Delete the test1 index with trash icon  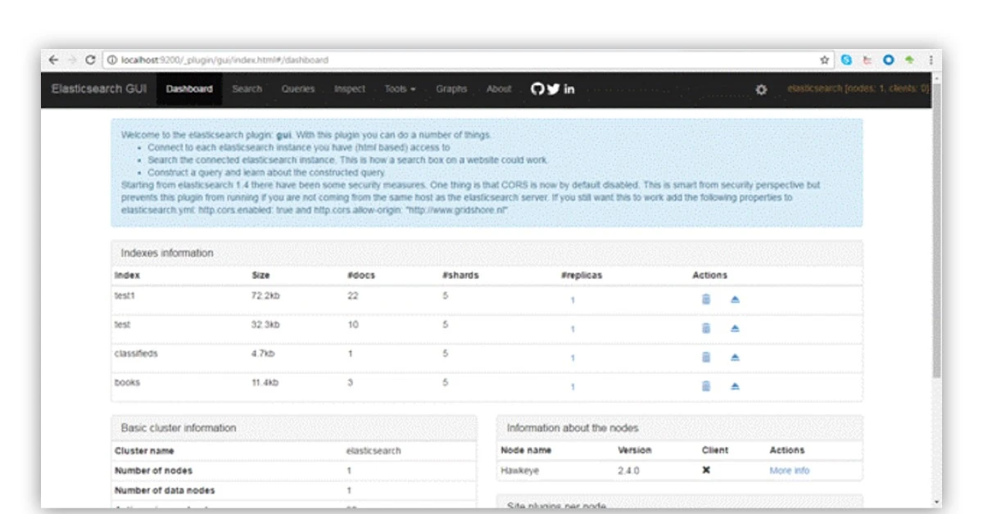[705, 300]
